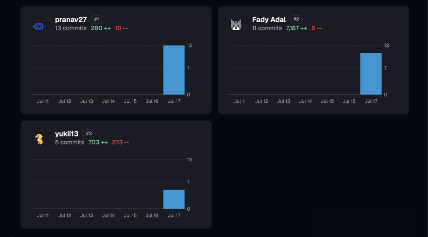428x237 pixels.
Task: Click yukii13's yellow seahorse avatar
Action: [x=39, y=139]
